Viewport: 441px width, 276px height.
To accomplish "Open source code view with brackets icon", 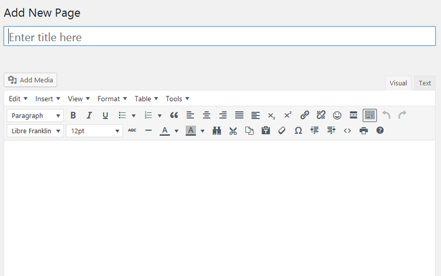I will click(x=348, y=130).
